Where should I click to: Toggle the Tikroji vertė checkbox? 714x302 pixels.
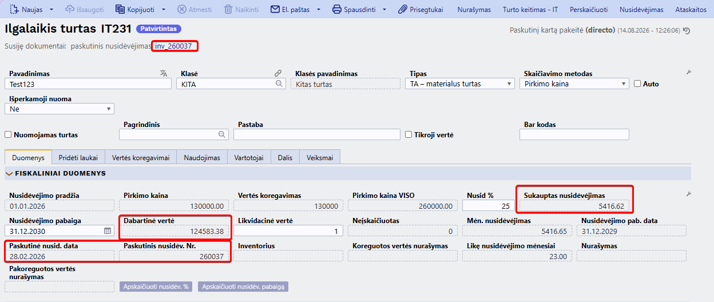(x=408, y=134)
